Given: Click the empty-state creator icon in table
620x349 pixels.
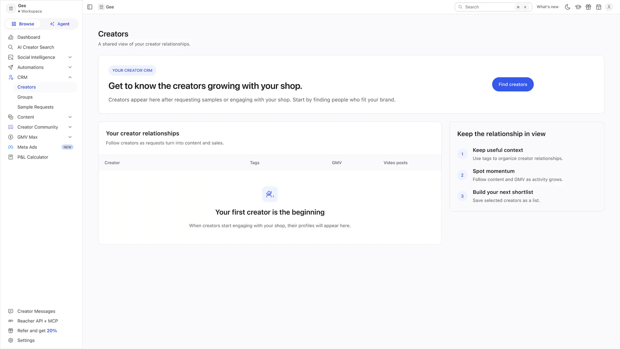Looking at the screenshot, I should click(270, 194).
